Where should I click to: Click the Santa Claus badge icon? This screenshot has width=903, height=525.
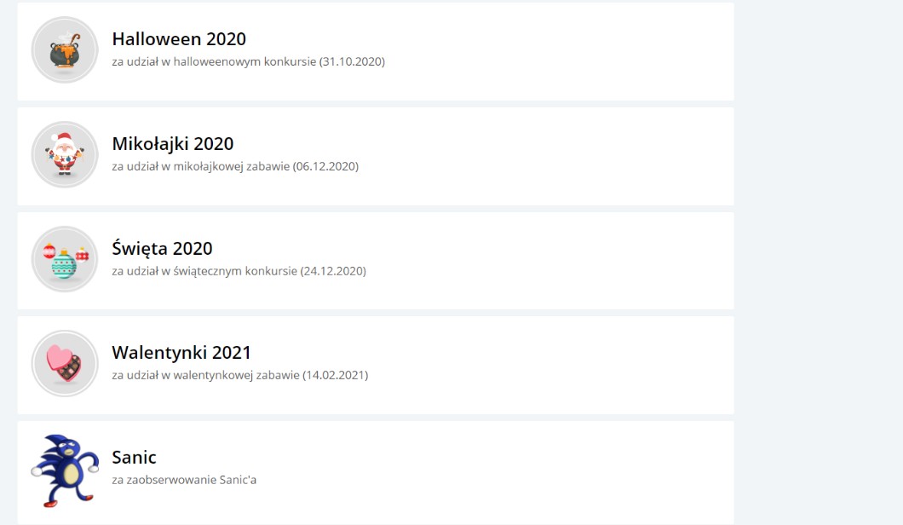[65, 155]
